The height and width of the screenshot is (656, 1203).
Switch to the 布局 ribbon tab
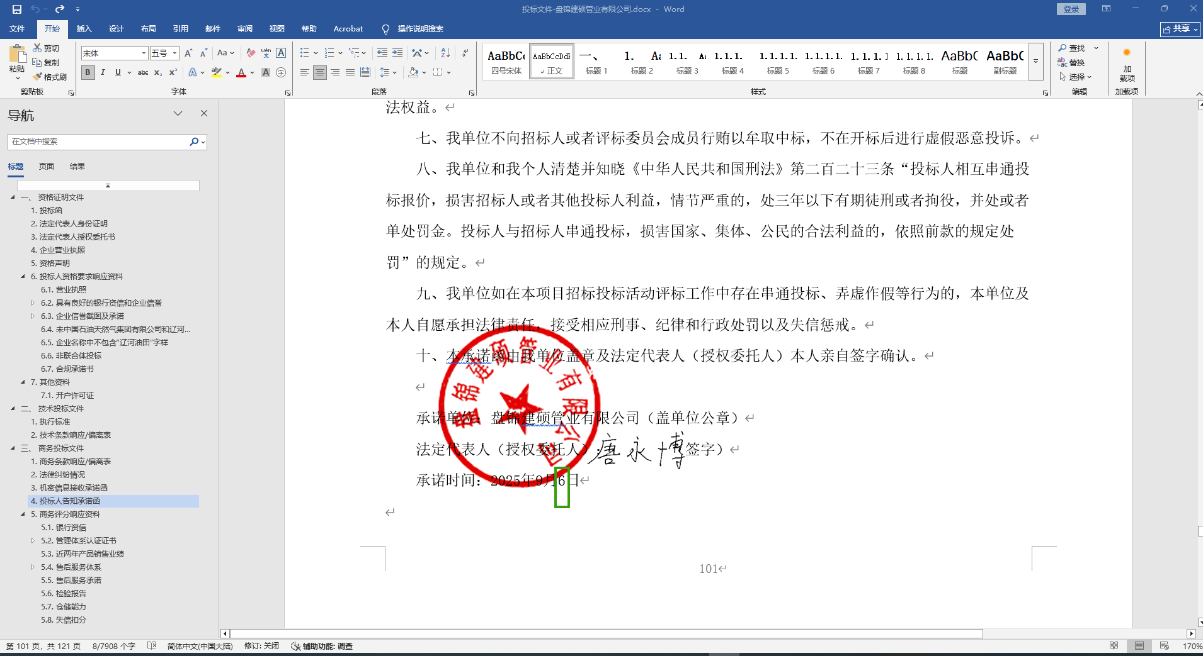tap(149, 28)
